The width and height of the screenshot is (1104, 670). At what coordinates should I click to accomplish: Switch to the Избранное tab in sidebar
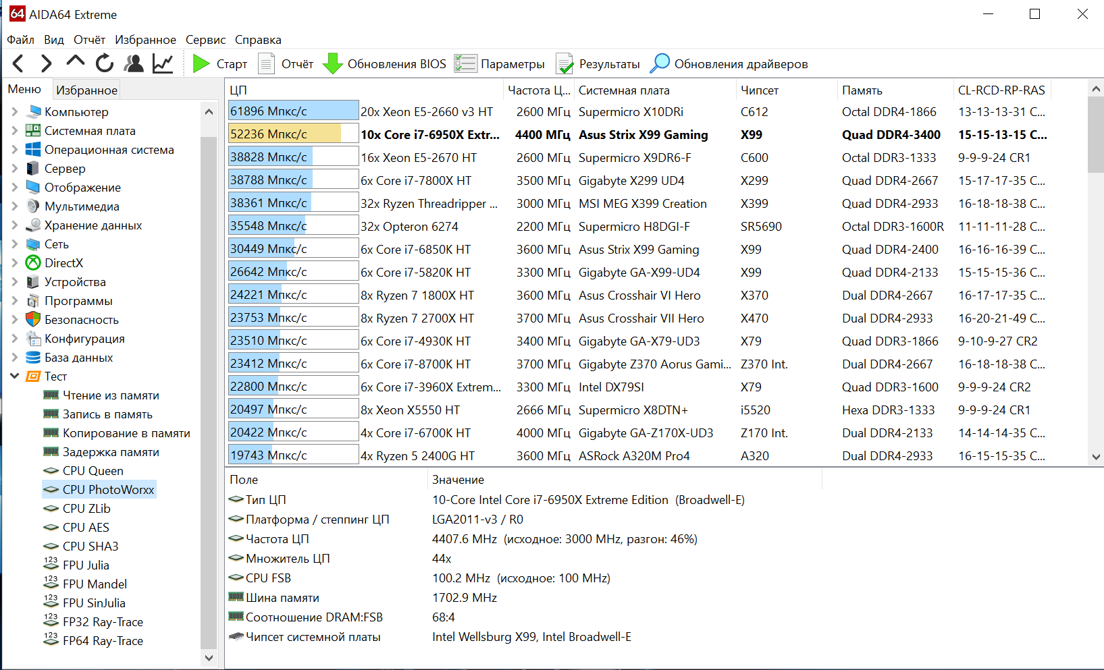pyautogui.click(x=86, y=90)
